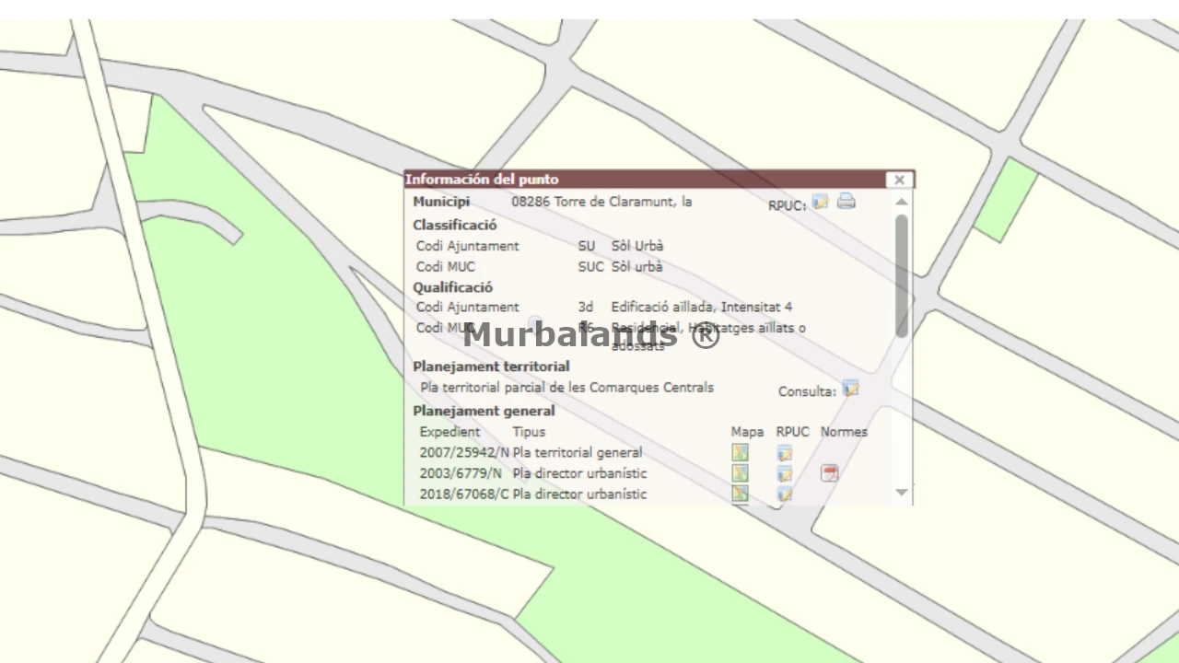Viewport: 1179px width, 663px height.
Task: Click the popup vertical scrollbar thumb
Action: tap(902, 275)
